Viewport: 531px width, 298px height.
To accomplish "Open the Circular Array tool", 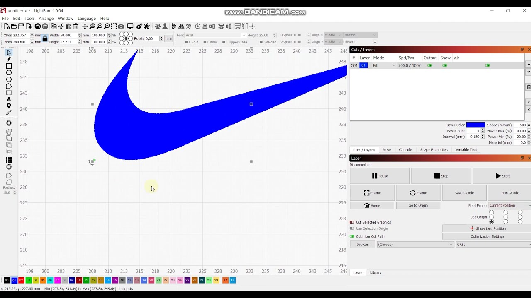I will (9, 167).
